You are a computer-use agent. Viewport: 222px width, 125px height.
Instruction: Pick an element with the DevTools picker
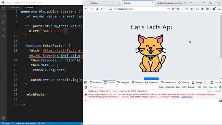click(x=86, y=83)
